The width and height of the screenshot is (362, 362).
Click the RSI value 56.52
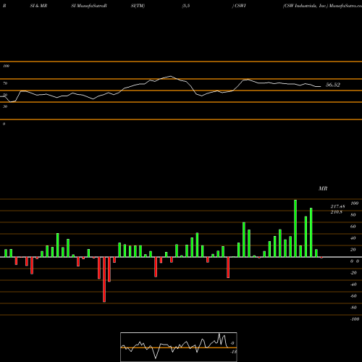click(x=333, y=85)
